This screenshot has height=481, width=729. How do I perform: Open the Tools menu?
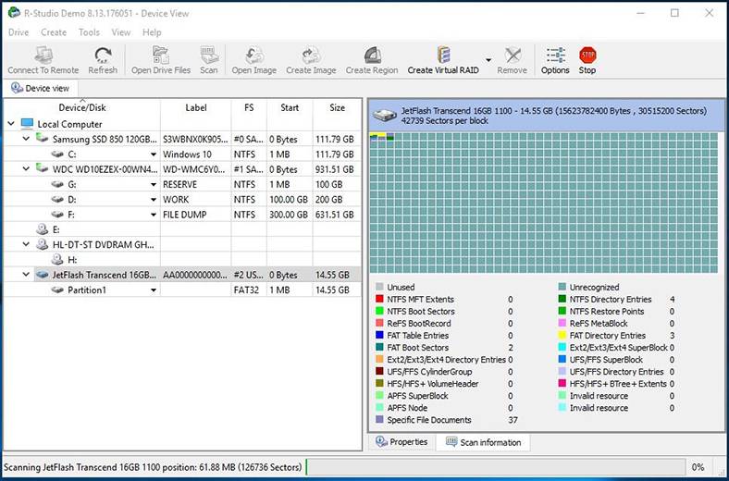tap(89, 32)
